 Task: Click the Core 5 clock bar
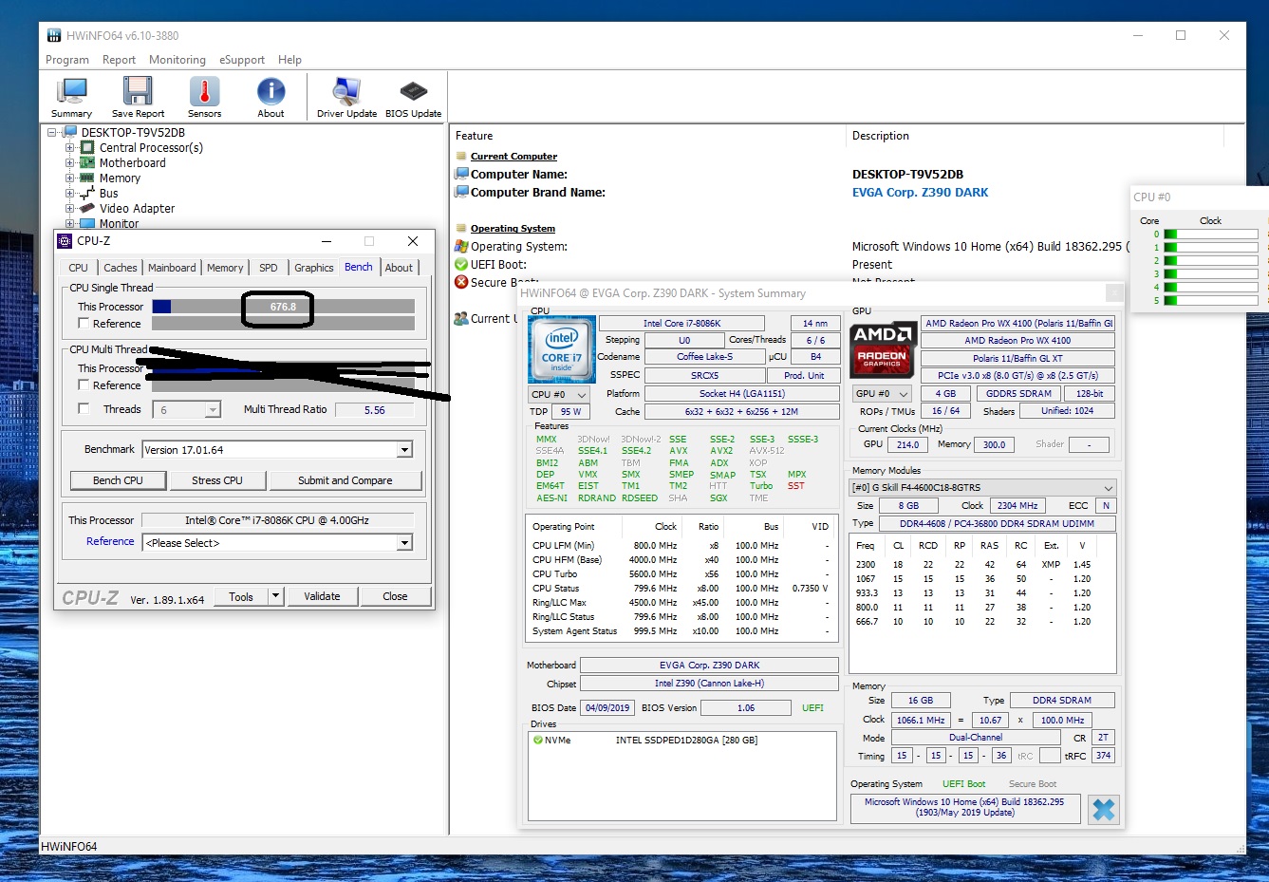click(x=1211, y=300)
